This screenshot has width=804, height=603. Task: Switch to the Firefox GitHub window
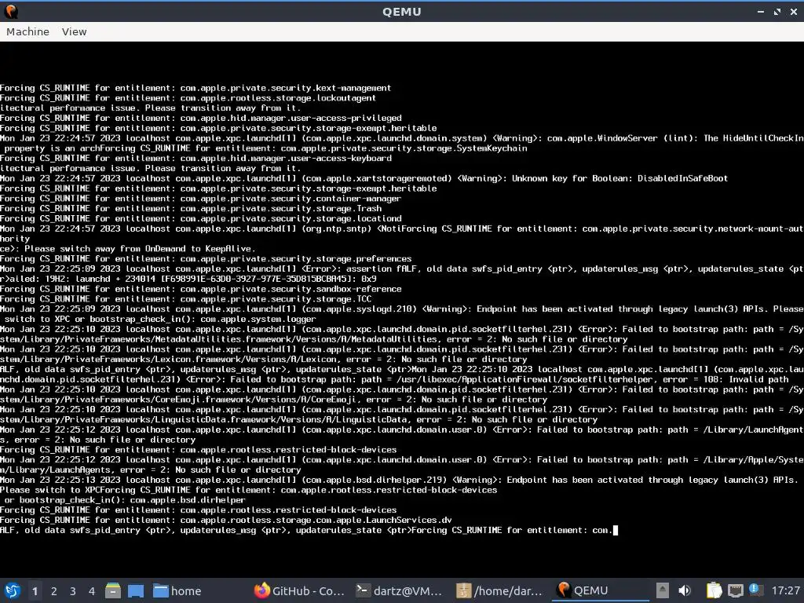(x=299, y=590)
